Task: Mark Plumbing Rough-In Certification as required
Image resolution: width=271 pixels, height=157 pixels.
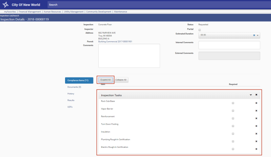Action: pos(233,142)
